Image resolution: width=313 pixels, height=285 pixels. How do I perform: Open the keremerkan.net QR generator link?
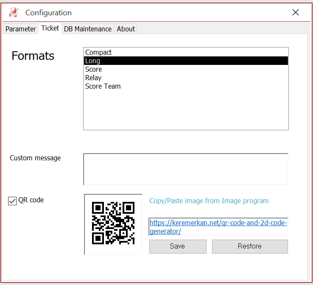pyautogui.click(x=218, y=227)
